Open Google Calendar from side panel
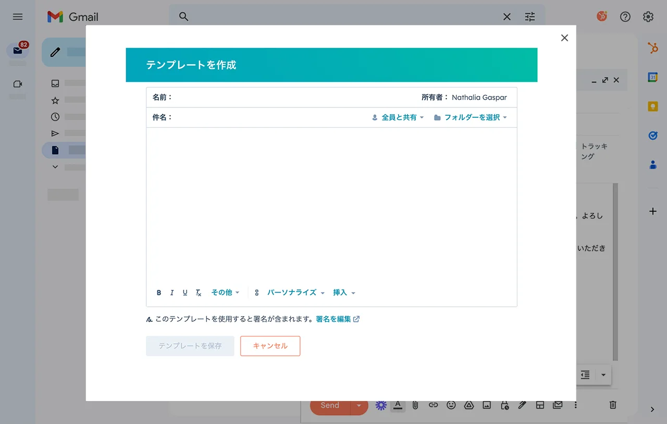Image resolution: width=667 pixels, height=424 pixels. 652,77
